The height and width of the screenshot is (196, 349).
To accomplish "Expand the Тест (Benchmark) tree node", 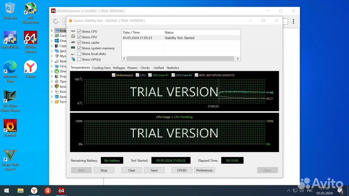I will [x=52, y=102].
